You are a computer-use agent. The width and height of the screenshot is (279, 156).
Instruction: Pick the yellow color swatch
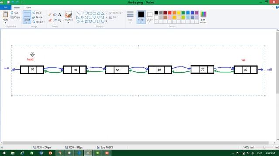coord(179,13)
